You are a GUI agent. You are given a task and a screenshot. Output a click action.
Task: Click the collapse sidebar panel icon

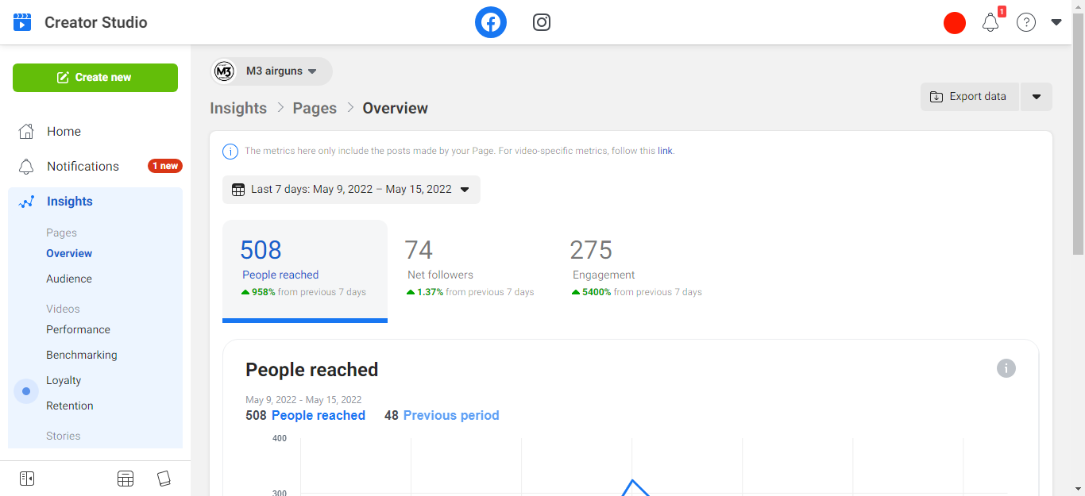click(27, 479)
